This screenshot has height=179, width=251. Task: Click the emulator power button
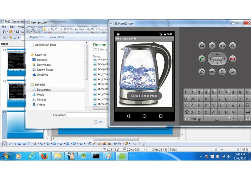click(x=233, y=46)
